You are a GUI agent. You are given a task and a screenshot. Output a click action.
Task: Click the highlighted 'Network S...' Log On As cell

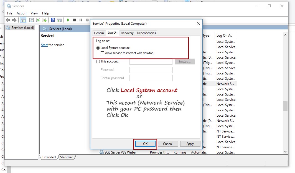(x=225, y=84)
